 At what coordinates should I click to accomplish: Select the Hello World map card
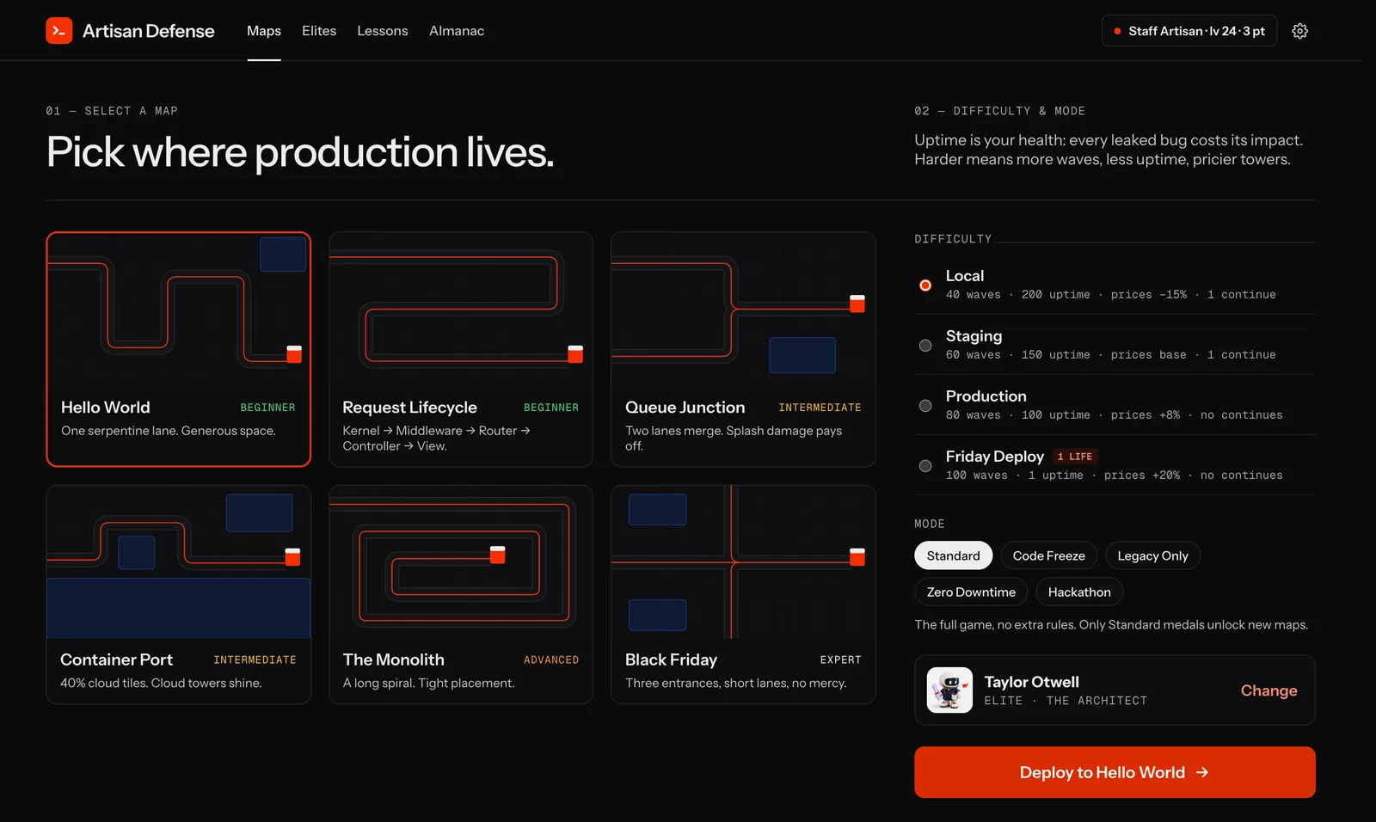tap(178, 349)
